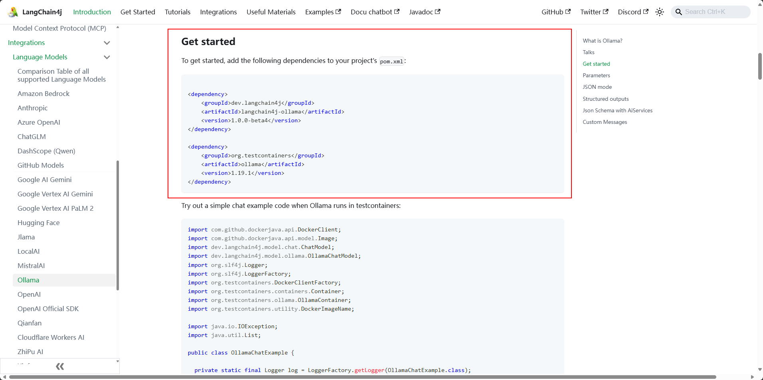Select Google Vertex AI Gemini in sidebar
This screenshot has width=763, height=380.
(x=55, y=194)
